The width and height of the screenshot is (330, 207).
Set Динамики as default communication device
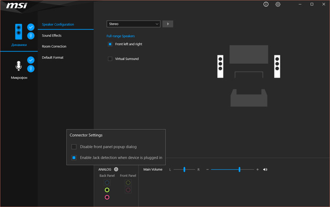tap(31, 36)
